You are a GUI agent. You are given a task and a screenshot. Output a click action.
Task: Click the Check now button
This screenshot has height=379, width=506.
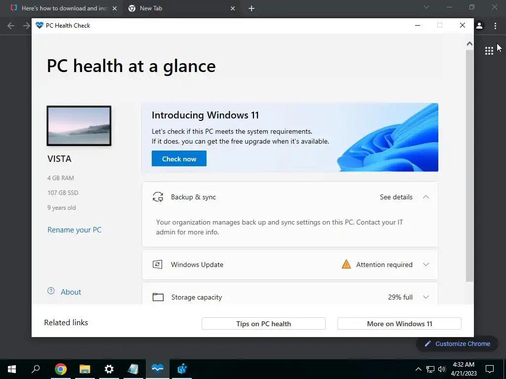tap(179, 158)
